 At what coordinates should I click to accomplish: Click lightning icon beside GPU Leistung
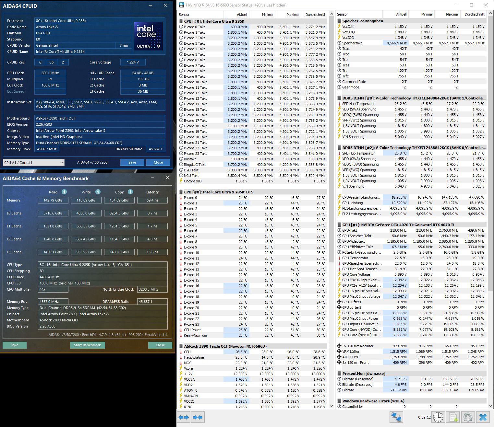[339, 203]
